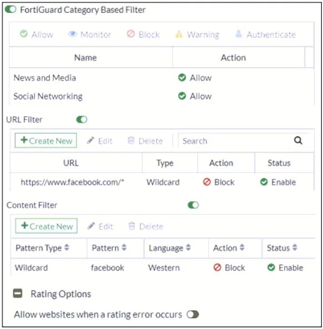The height and width of the screenshot is (329, 323).
Task: Select the facebook pattern in Content Filter
Action: pyautogui.click(x=107, y=268)
